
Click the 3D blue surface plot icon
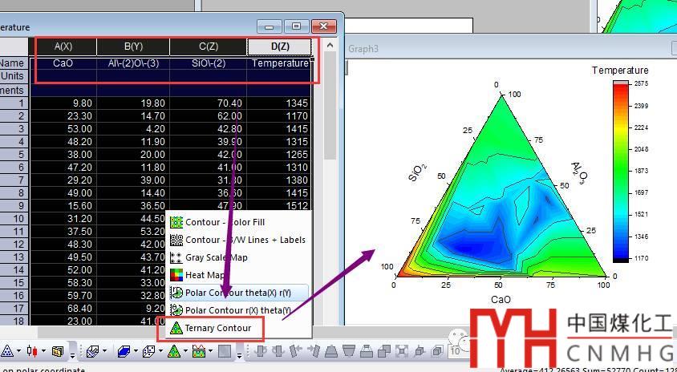coord(124,351)
